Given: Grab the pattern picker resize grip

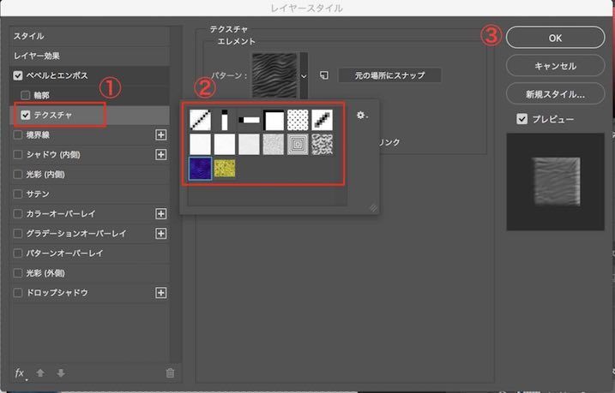Looking at the screenshot, I should pyautogui.click(x=373, y=208).
